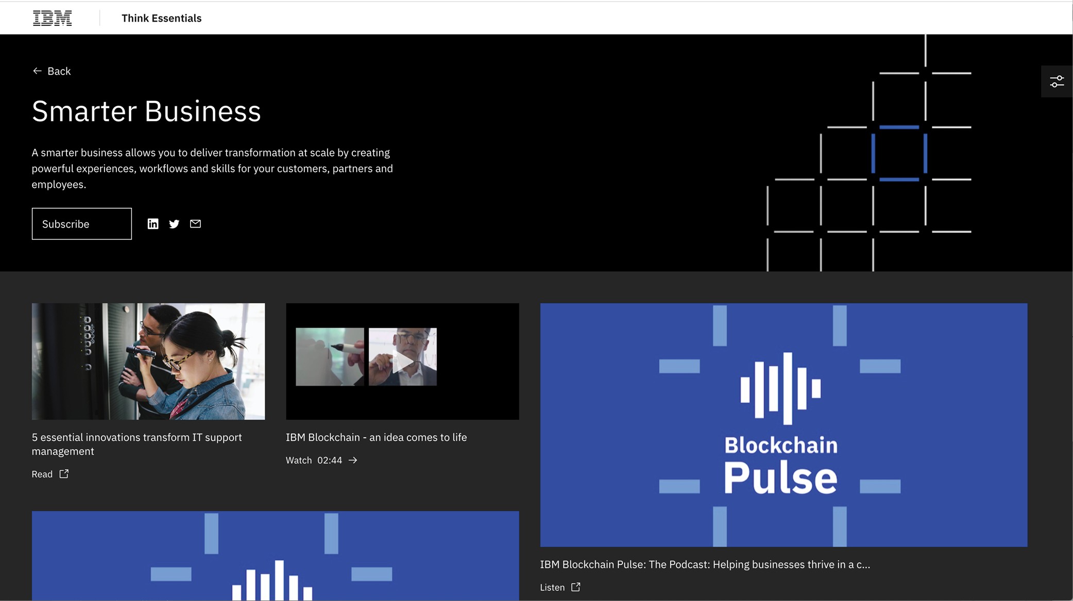
Task: Click the Subscribe button
Action: 81,224
